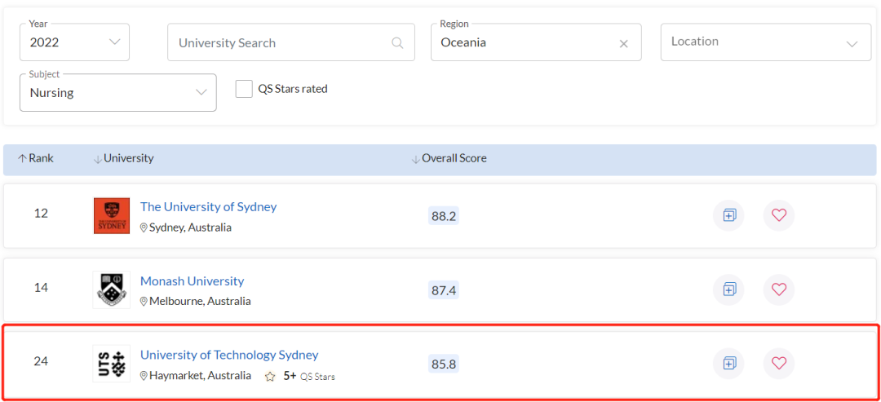Click the rank number 14
Image resolution: width=881 pixels, height=402 pixels.
click(x=41, y=288)
